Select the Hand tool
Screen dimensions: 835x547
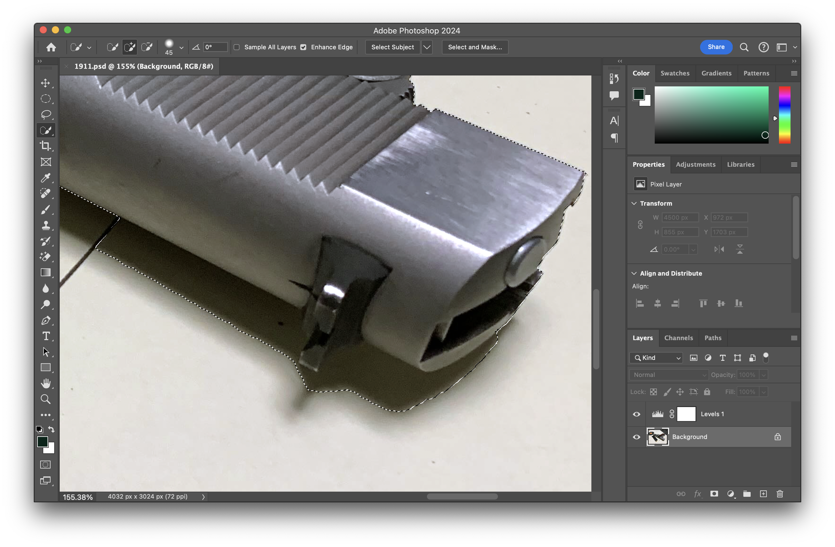[x=45, y=383]
